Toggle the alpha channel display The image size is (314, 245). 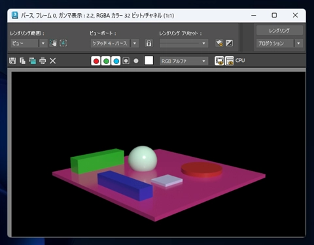(x=126, y=61)
